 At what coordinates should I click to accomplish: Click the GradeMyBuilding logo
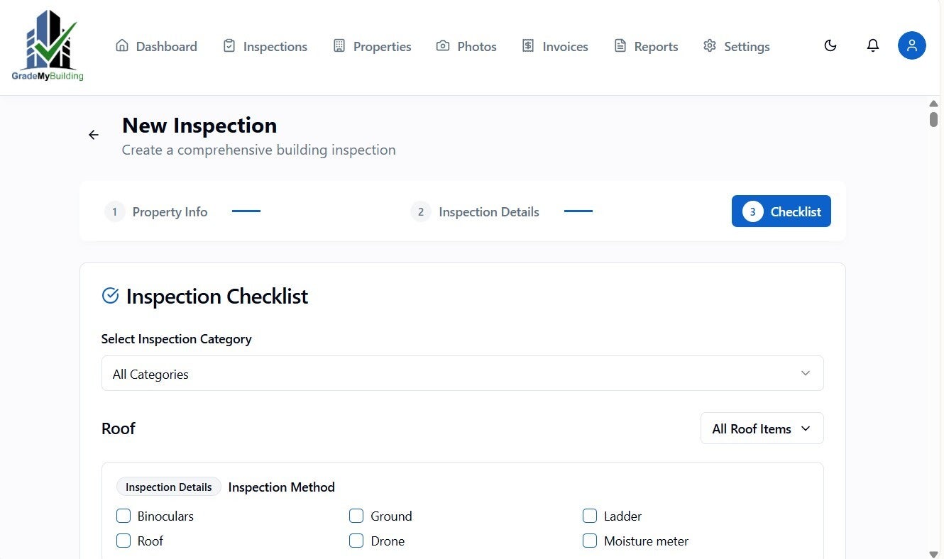tap(48, 46)
